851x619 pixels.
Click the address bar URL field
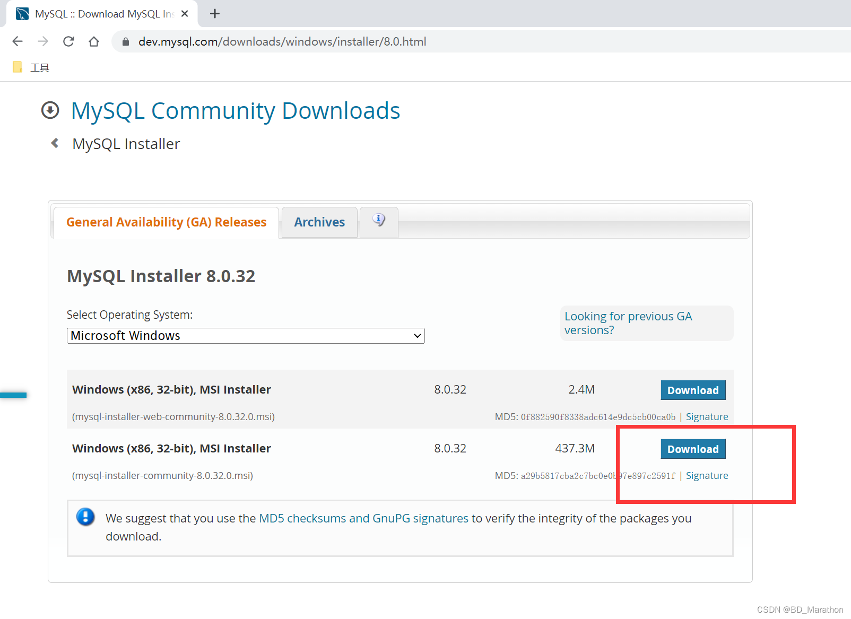click(282, 41)
